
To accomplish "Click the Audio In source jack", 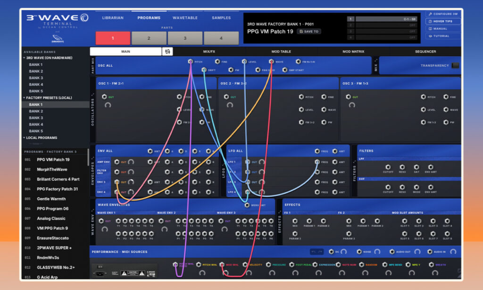I will click(x=430, y=251).
